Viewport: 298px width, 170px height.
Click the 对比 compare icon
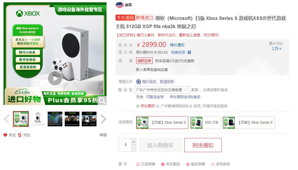click(x=20, y=135)
